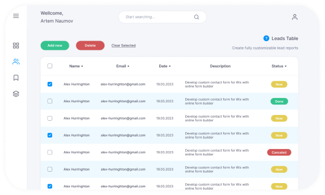This screenshot has width=325, height=195.
Task: Check the checkbox in the Done row
Action: pos(50,101)
